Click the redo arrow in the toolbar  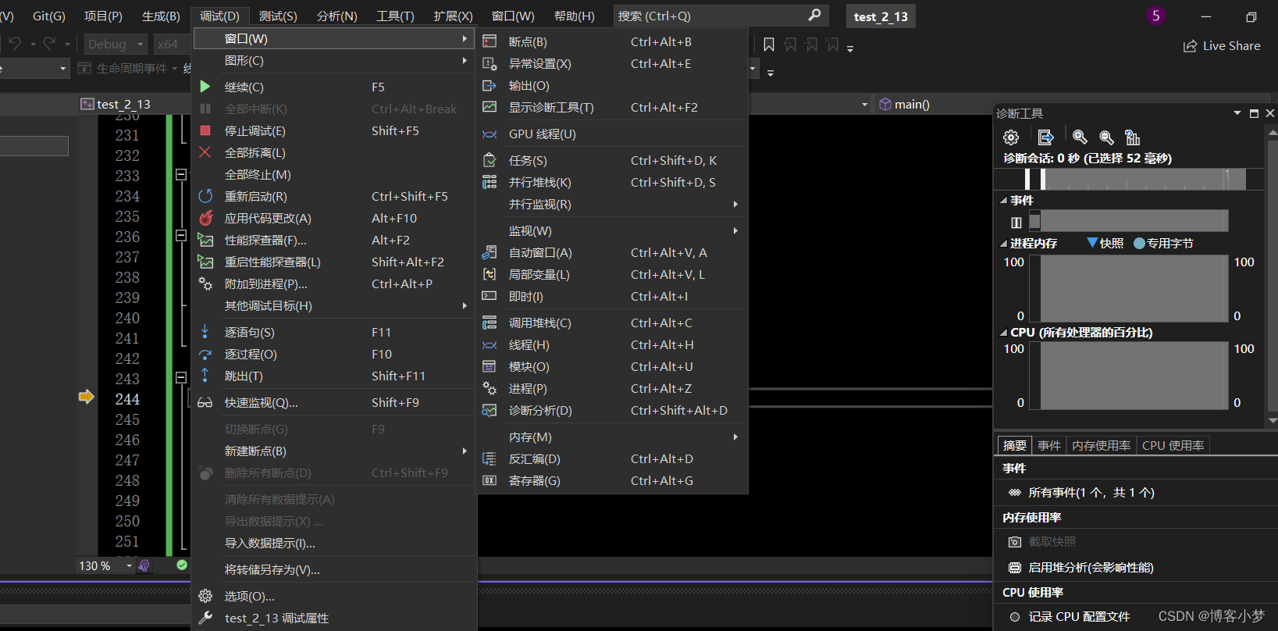click(x=50, y=44)
